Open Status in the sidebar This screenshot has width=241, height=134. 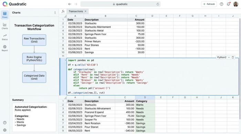pos(5,37)
